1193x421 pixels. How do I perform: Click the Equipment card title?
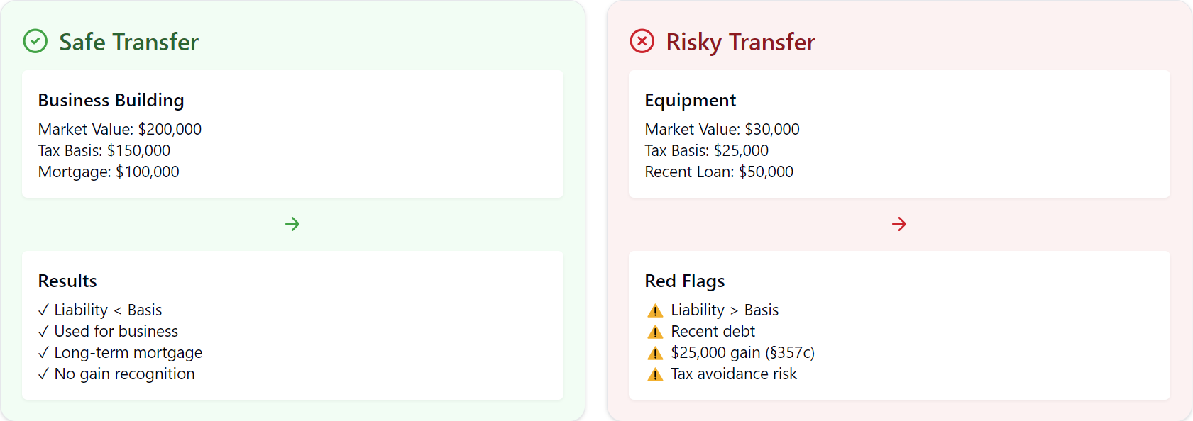pyautogui.click(x=690, y=100)
